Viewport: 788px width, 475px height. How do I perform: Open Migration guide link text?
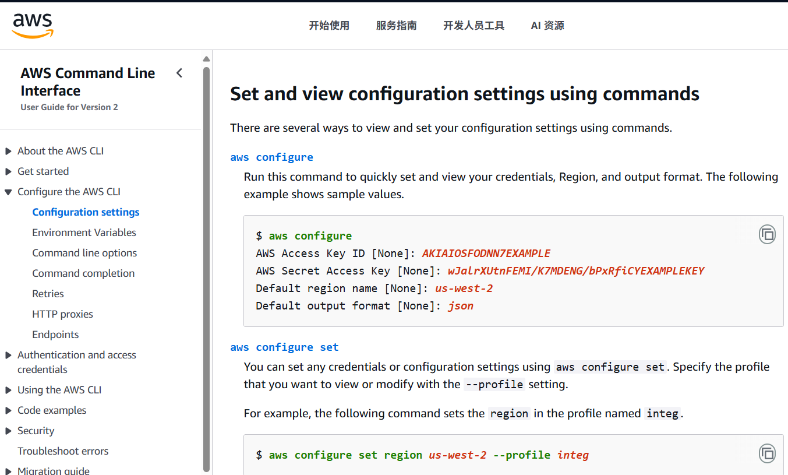(54, 470)
